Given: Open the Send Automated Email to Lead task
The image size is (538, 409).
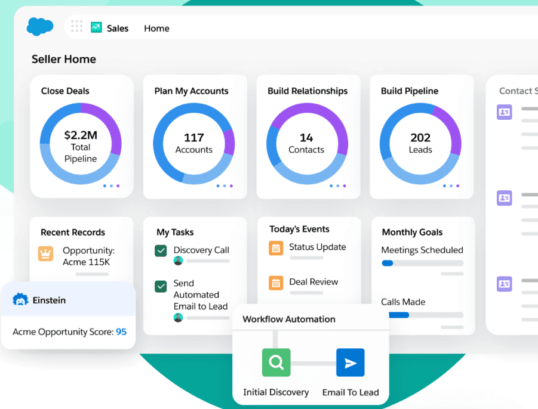Looking at the screenshot, I should [x=201, y=295].
